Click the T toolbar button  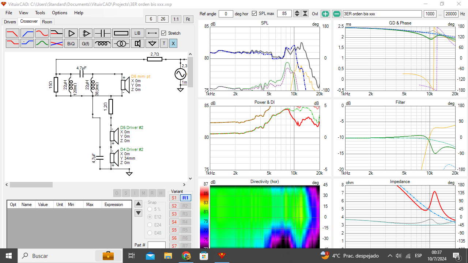[164, 43]
